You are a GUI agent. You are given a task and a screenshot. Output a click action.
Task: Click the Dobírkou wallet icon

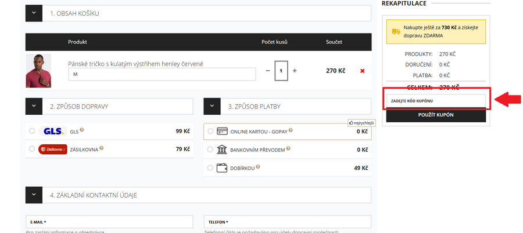(221, 168)
